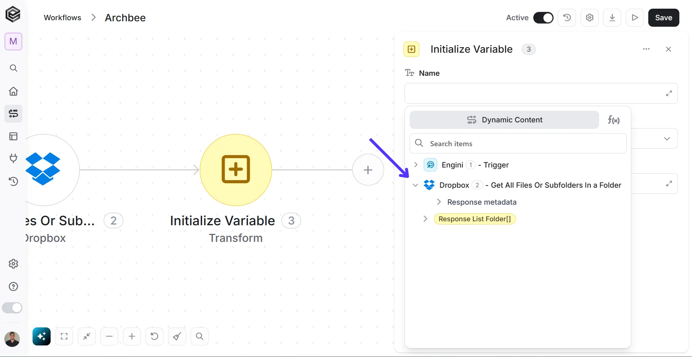
Task: Select the Response List Folder[] tag
Action: pos(475,219)
